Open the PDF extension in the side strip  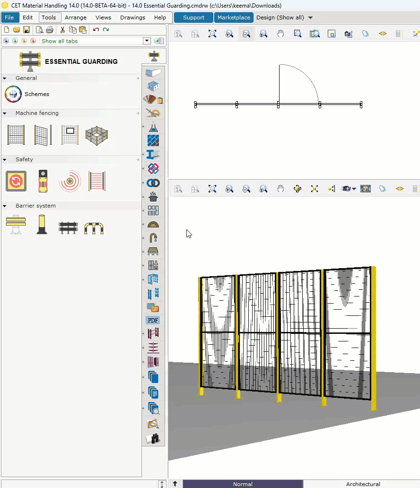point(153,320)
